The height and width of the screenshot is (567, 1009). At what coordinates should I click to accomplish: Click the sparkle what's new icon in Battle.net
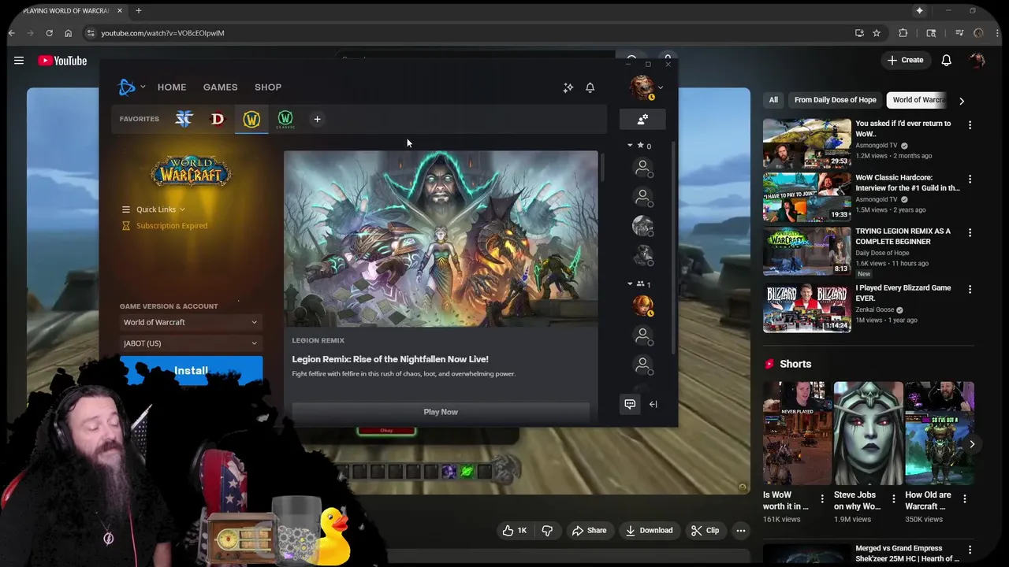[568, 87]
